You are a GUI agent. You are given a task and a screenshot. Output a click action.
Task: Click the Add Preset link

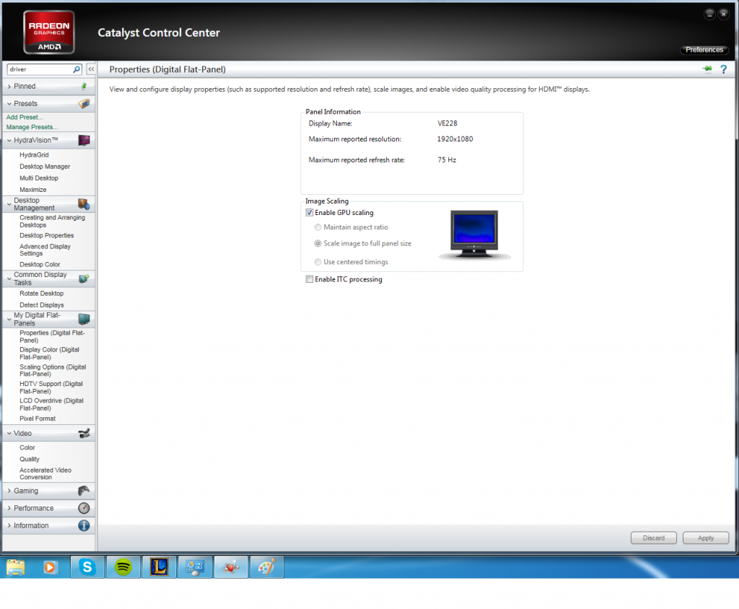pyautogui.click(x=25, y=117)
